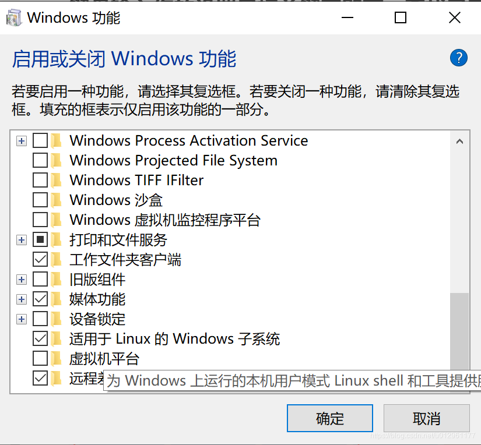This screenshot has height=445, width=481.
Task: Click the folder icon next to 虚拟机平台
Action: tap(57, 358)
